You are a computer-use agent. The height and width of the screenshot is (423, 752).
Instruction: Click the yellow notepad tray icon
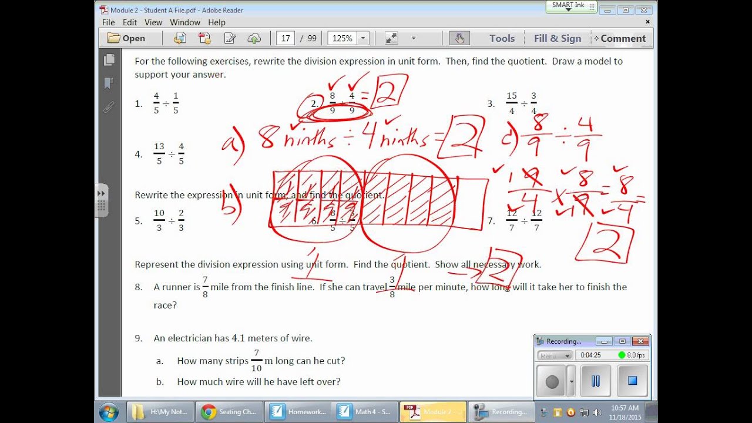pyautogui.click(x=556, y=412)
